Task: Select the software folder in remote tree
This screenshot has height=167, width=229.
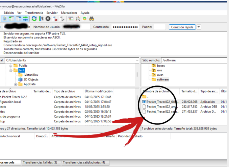Action: point(162,79)
